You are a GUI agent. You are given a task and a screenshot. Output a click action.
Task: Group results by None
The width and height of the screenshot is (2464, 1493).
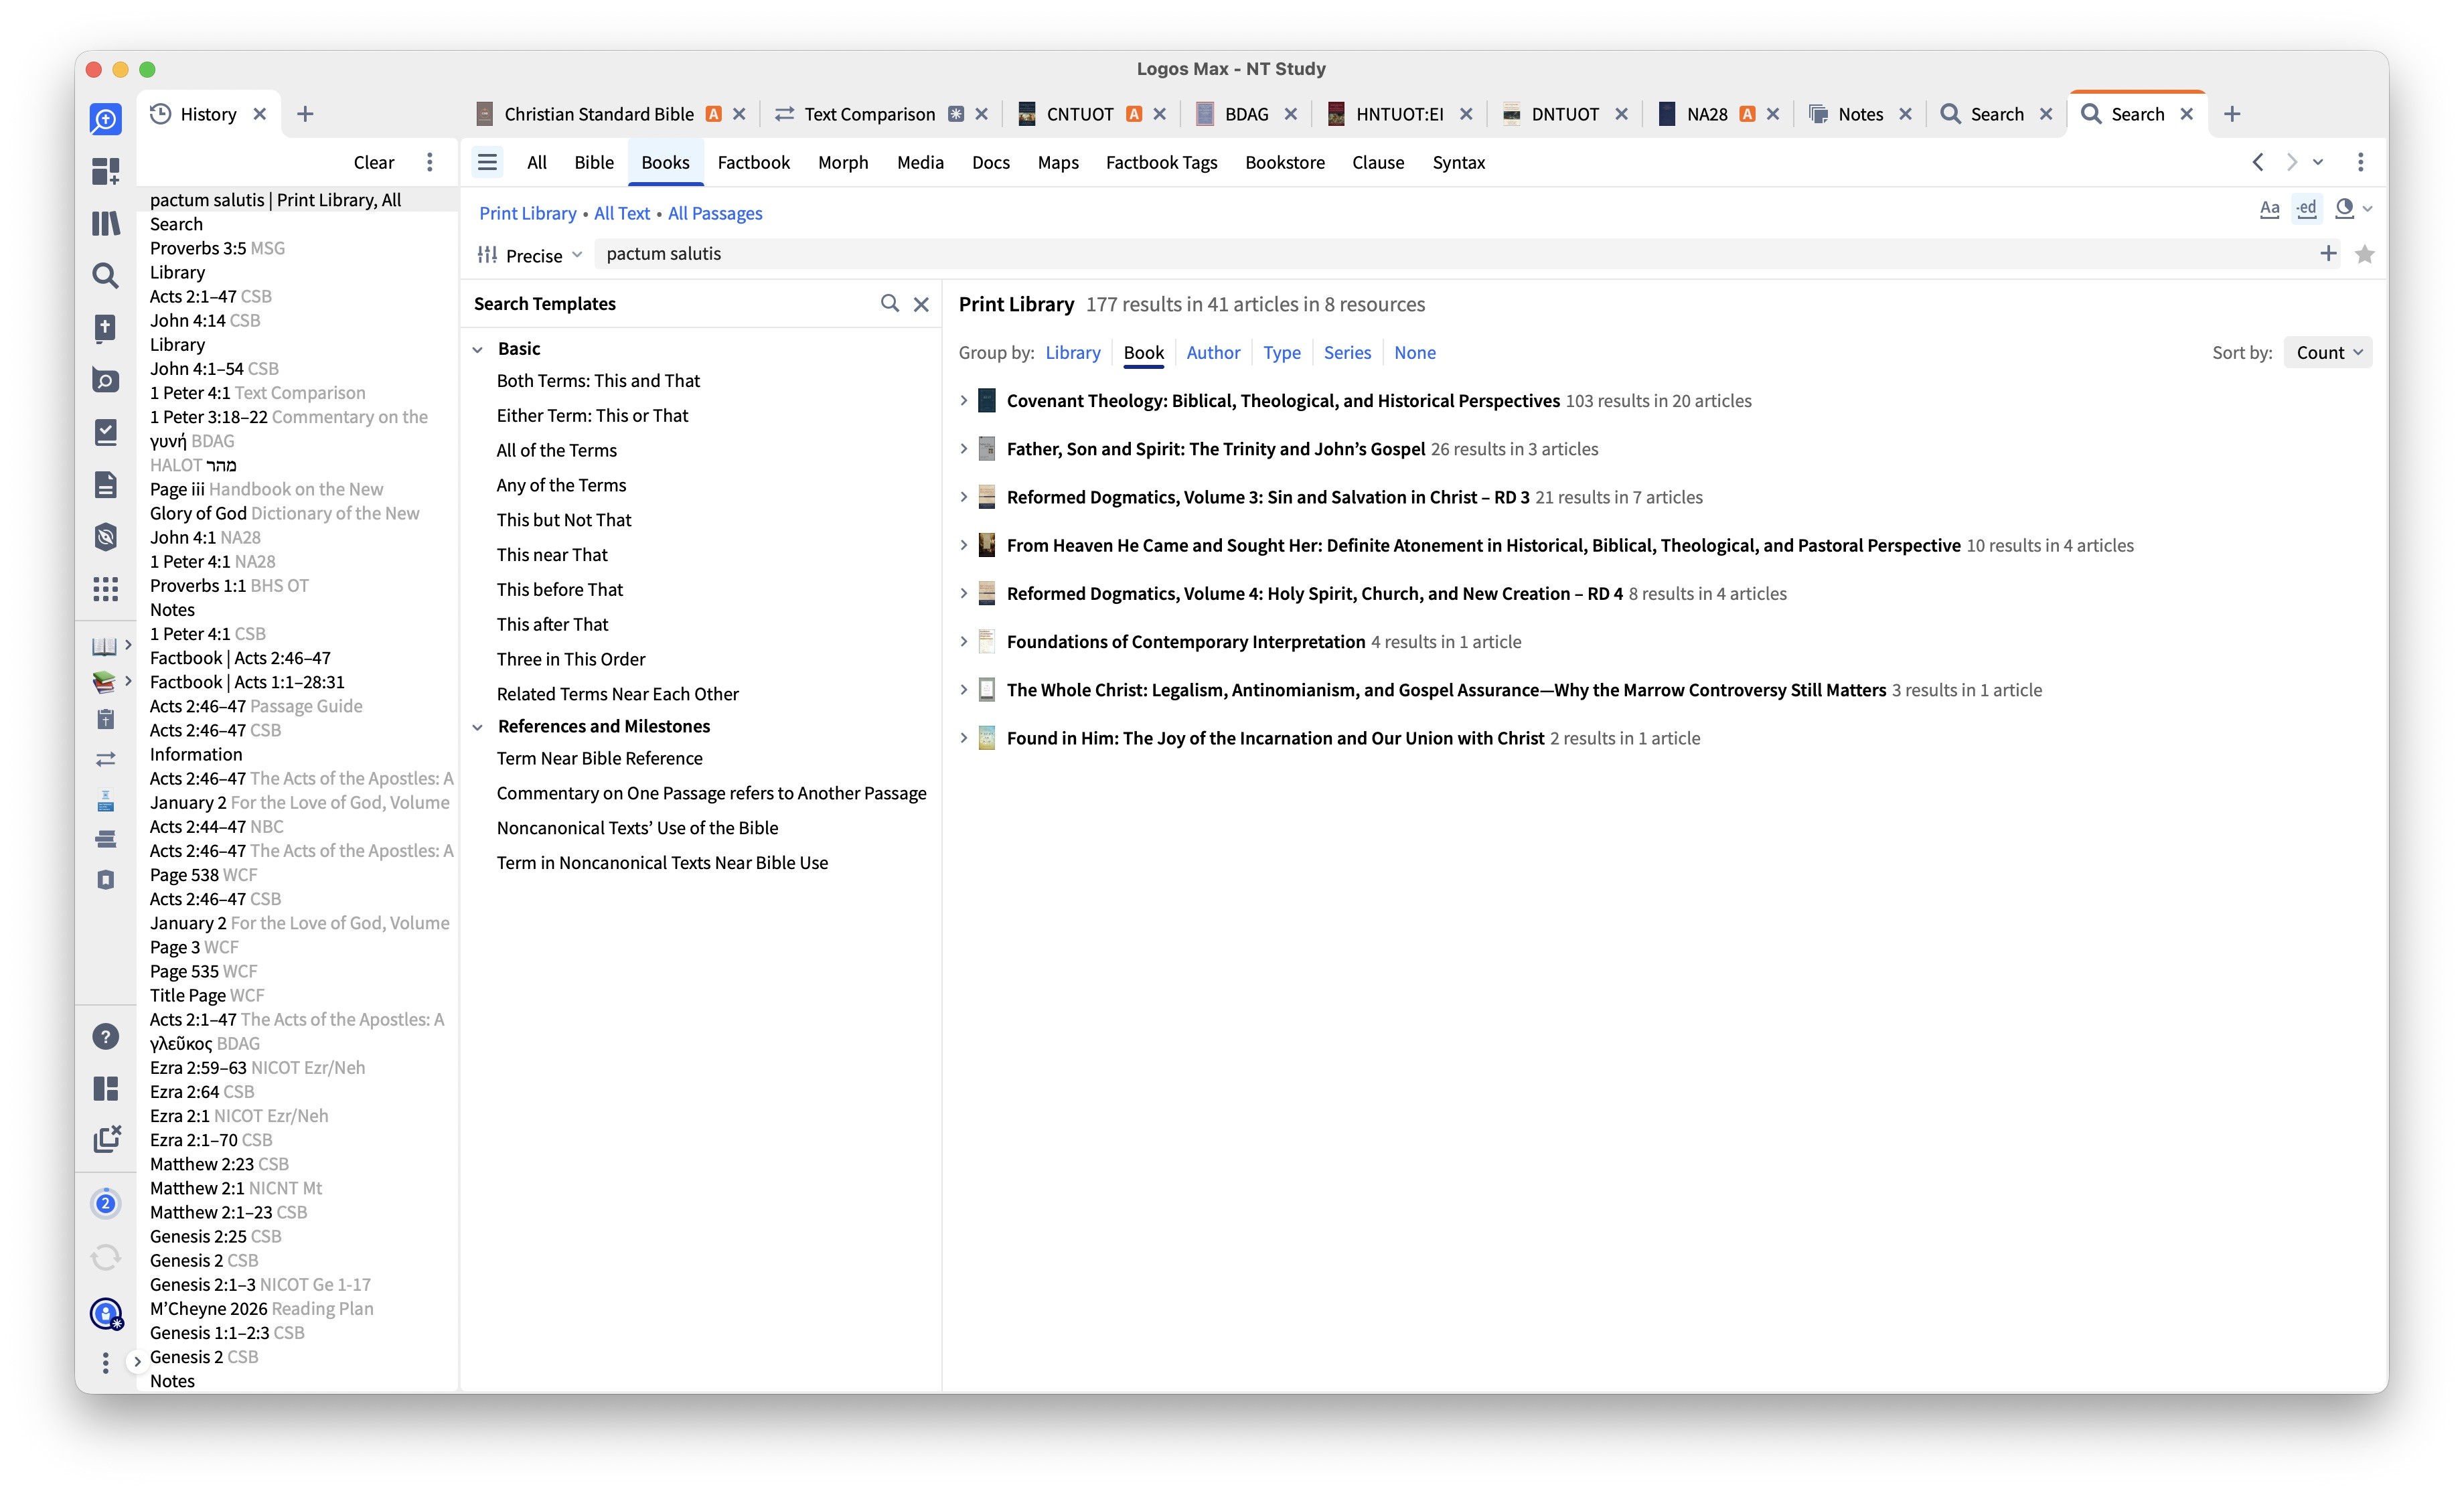[x=1414, y=353]
